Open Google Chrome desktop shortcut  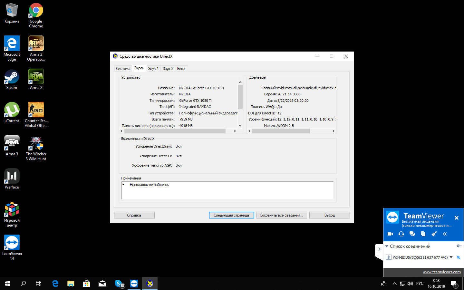point(36,15)
